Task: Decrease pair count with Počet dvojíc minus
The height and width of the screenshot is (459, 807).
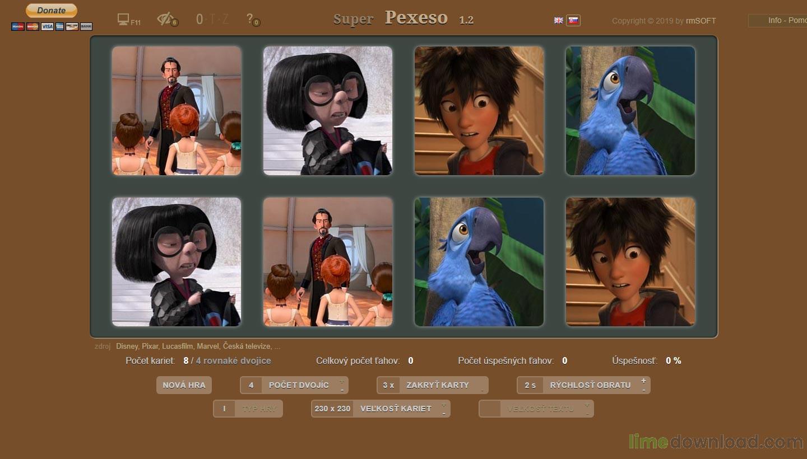Action: pos(342,390)
